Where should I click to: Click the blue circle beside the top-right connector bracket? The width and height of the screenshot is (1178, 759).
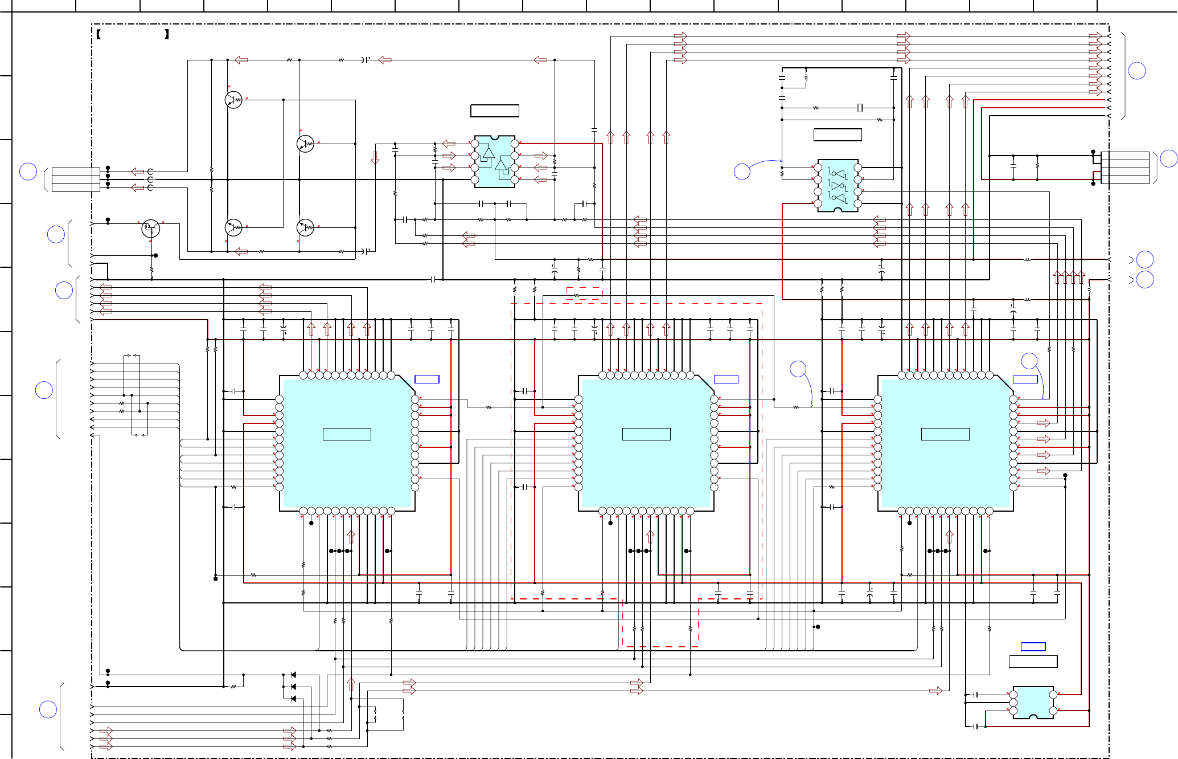(1137, 71)
